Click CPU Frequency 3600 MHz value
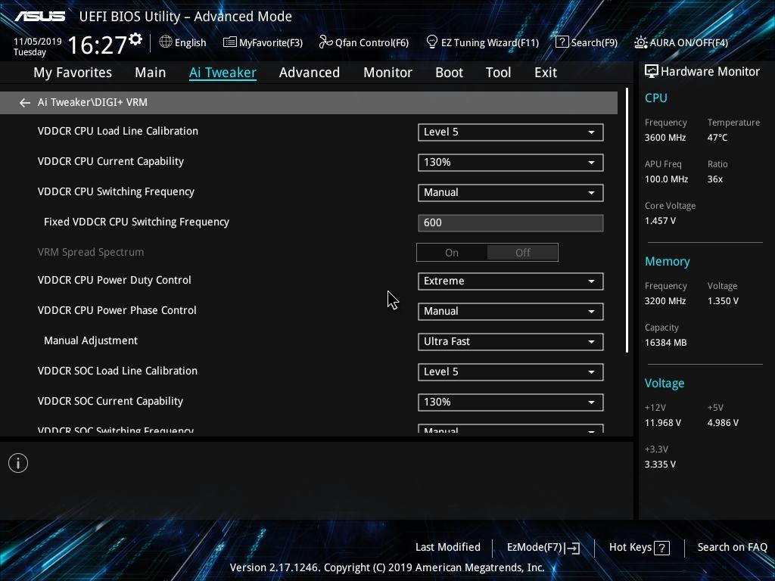Viewport: 775px width, 581px height. (665, 138)
